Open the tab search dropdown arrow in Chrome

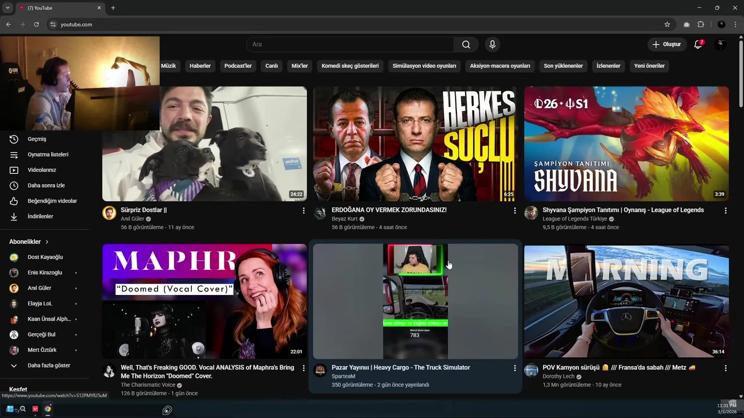tap(8, 8)
